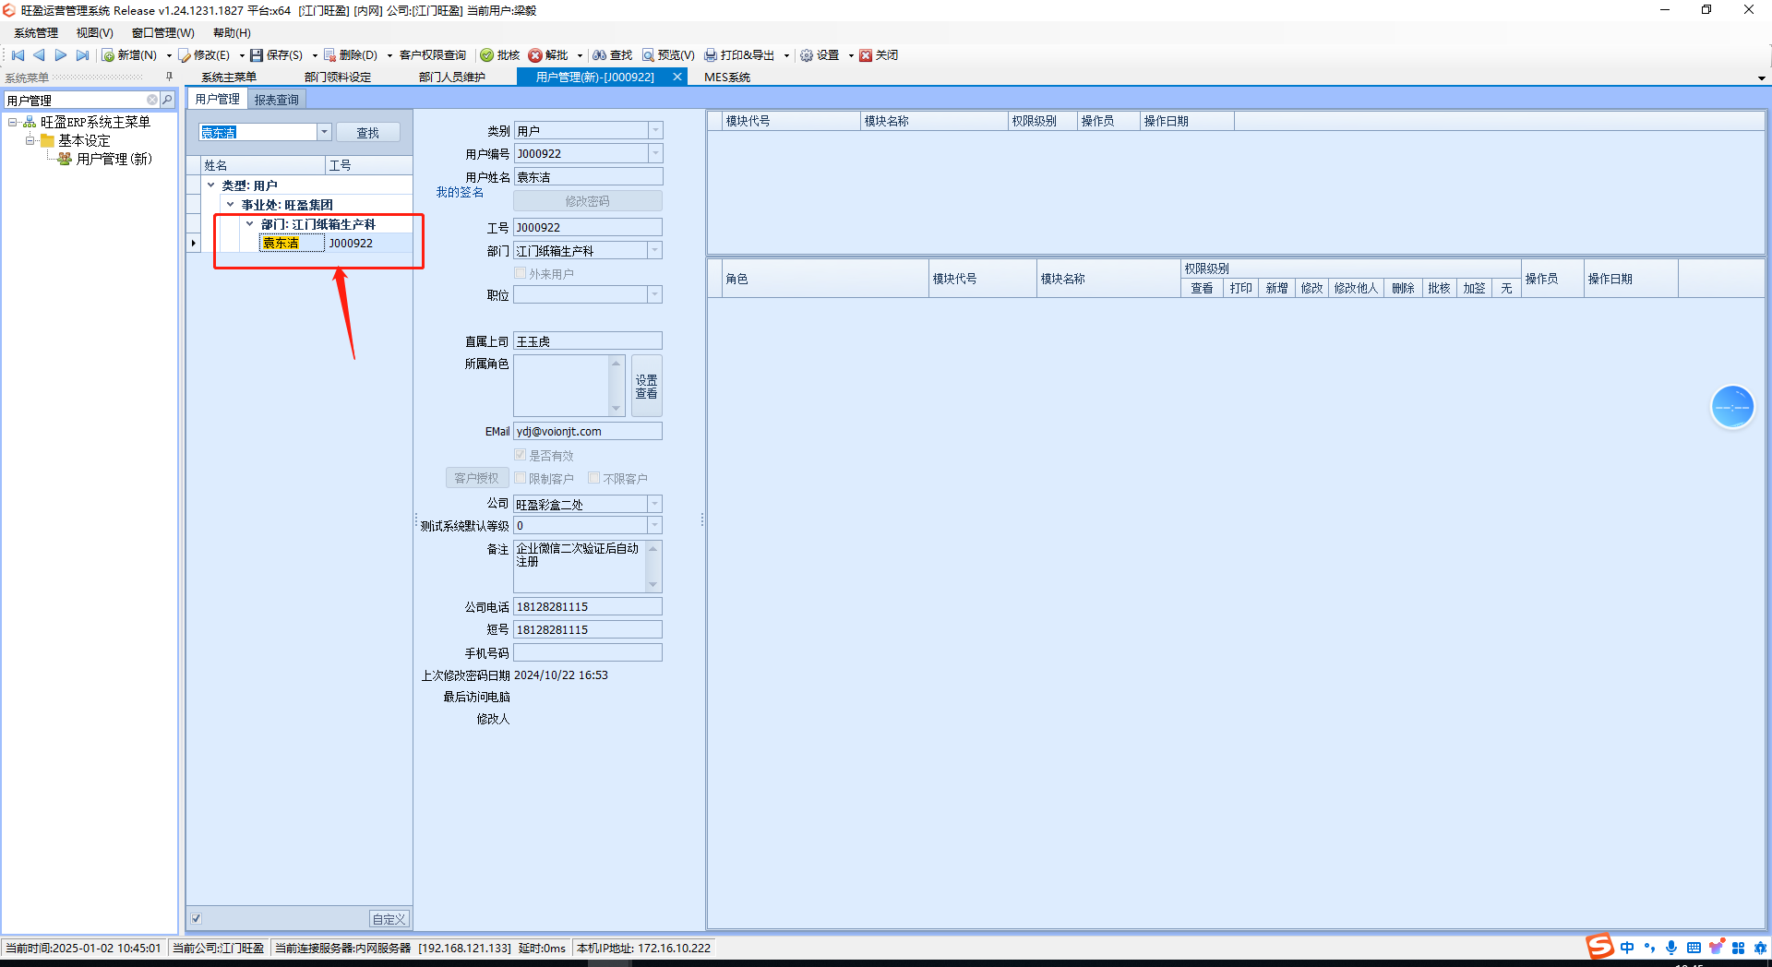
Task: Open the 查找 binoculars search tool
Action: [x=613, y=55]
